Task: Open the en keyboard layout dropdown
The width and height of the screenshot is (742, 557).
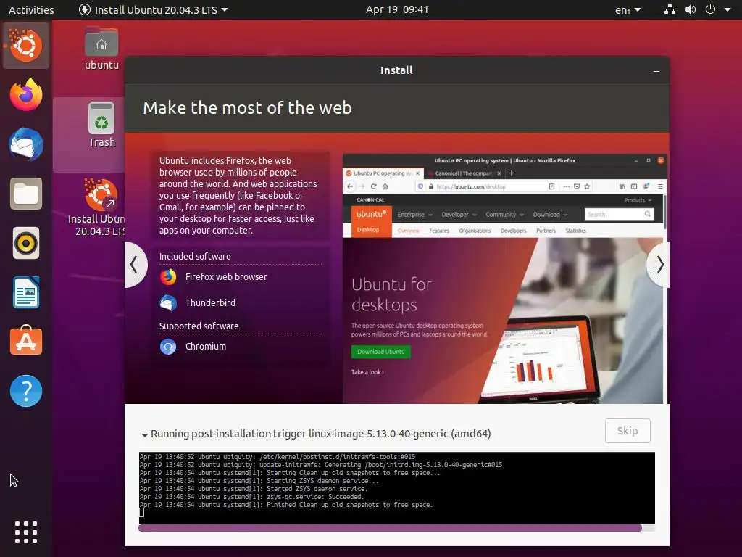Action: tap(628, 9)
